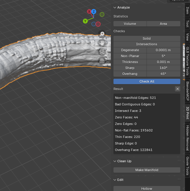This screenshot has height=191, width=190.
Task: Open the Item sidebar tab
Action: (x=187, y=10)
